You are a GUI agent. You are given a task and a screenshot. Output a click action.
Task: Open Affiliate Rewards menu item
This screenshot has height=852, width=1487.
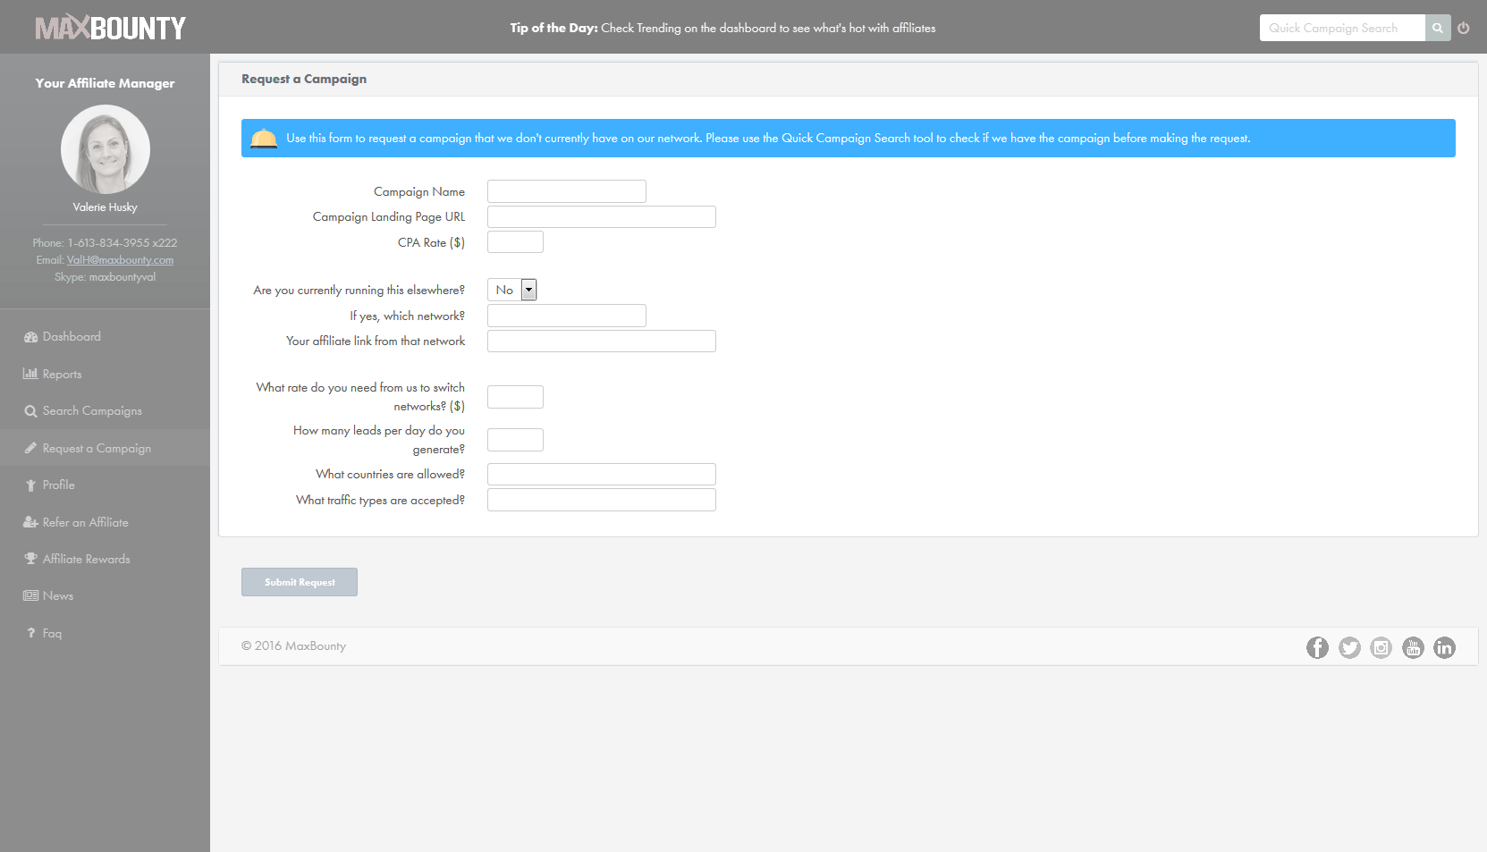pos(86,559)
